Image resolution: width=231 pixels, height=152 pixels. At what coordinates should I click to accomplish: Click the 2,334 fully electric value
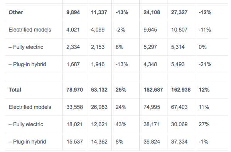point(73,47)
